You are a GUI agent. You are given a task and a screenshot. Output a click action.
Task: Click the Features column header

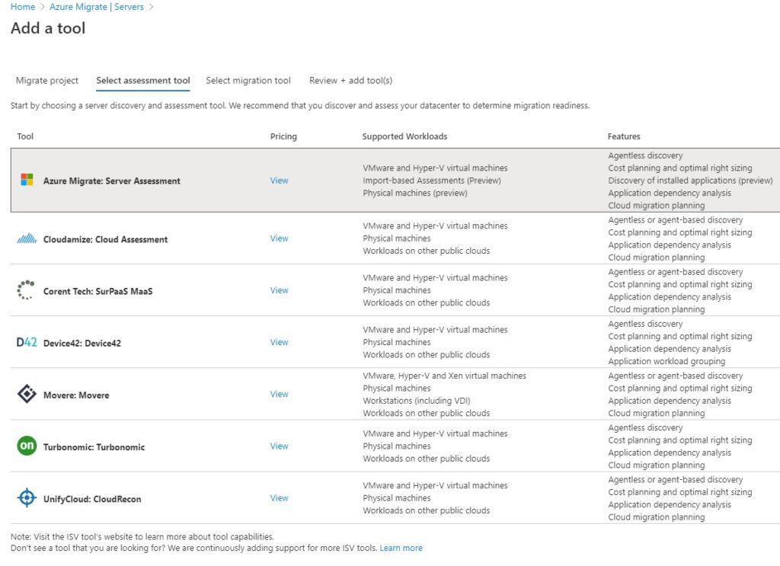(624, 136)
